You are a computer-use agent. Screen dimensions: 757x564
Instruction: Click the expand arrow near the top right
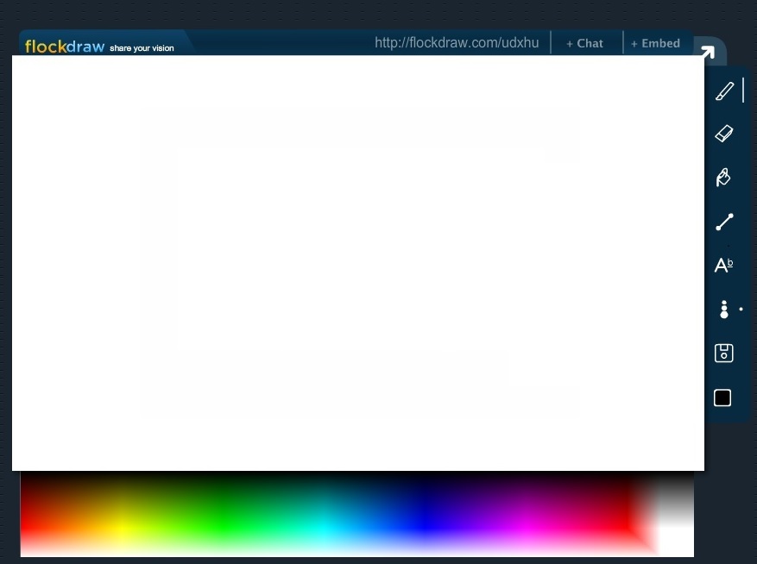coord(710,52)
